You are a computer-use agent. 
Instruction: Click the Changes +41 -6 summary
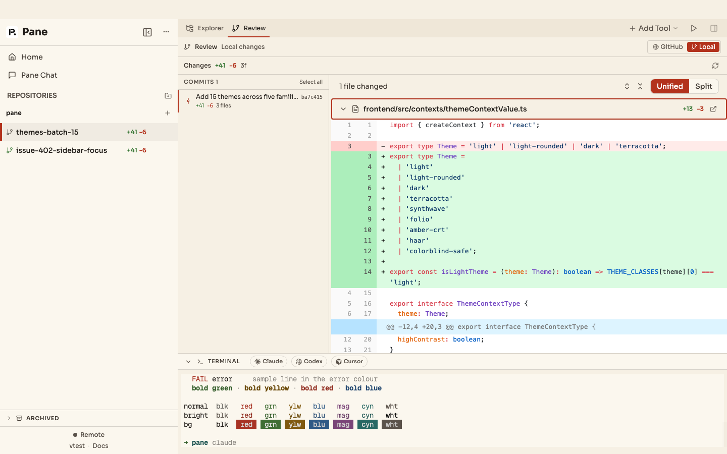point(215,66)
